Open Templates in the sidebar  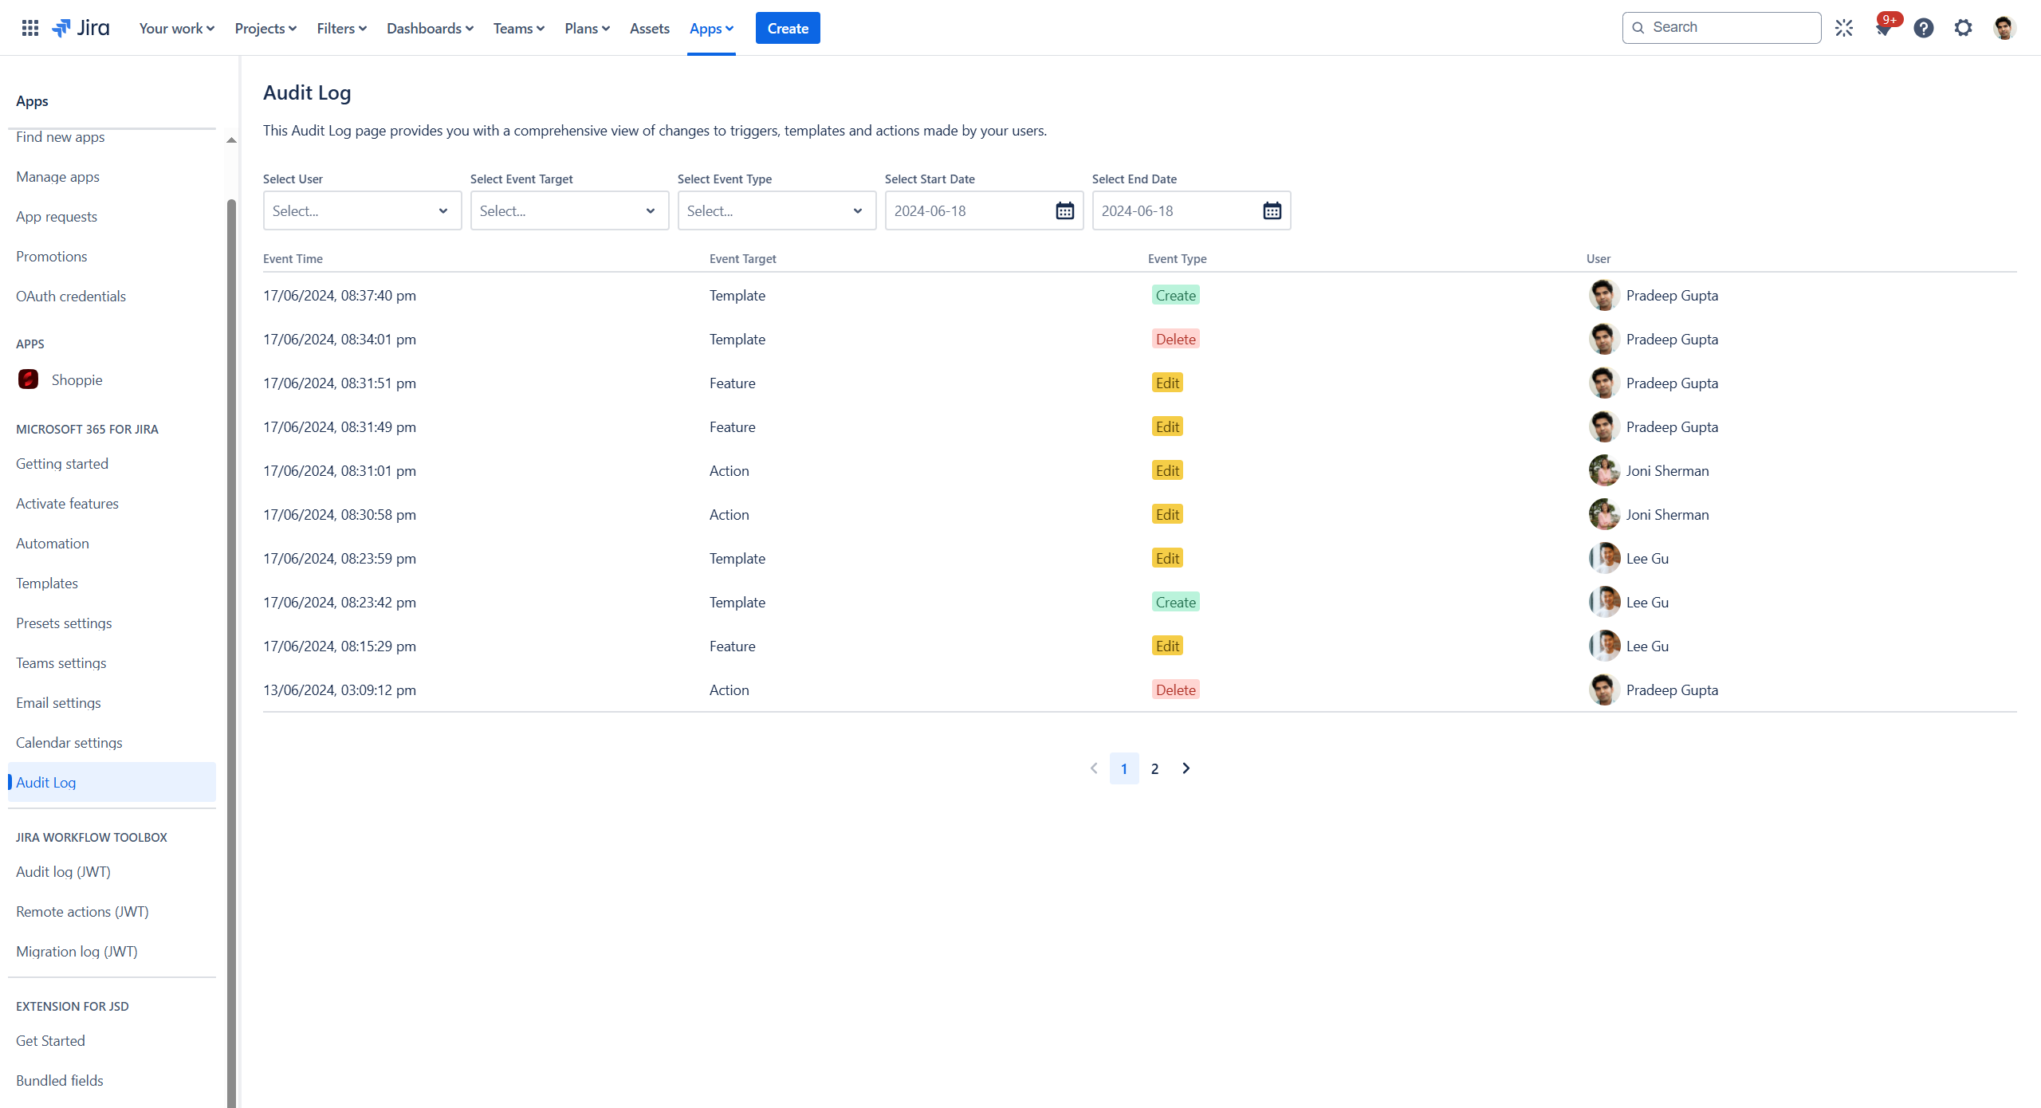pos(47,583)
